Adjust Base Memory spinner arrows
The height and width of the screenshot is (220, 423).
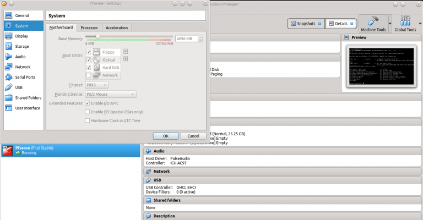click(x=200, y=39)
